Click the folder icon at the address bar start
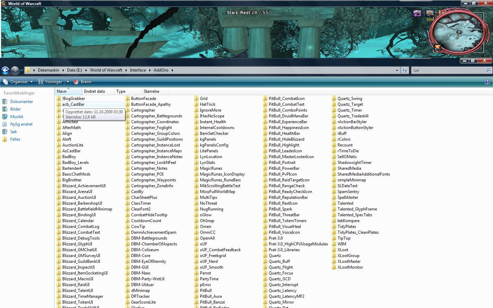The width and height of the screenshot is (493, 308). (28, 70)
